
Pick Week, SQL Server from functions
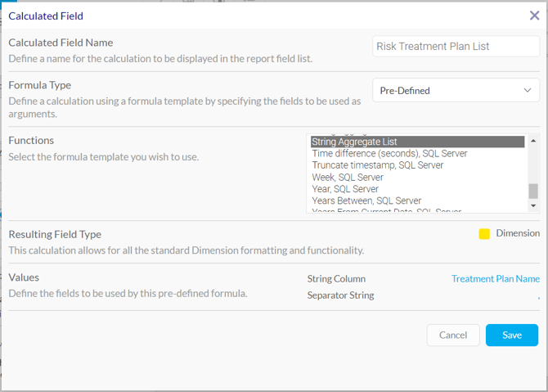tap(348, 178)
